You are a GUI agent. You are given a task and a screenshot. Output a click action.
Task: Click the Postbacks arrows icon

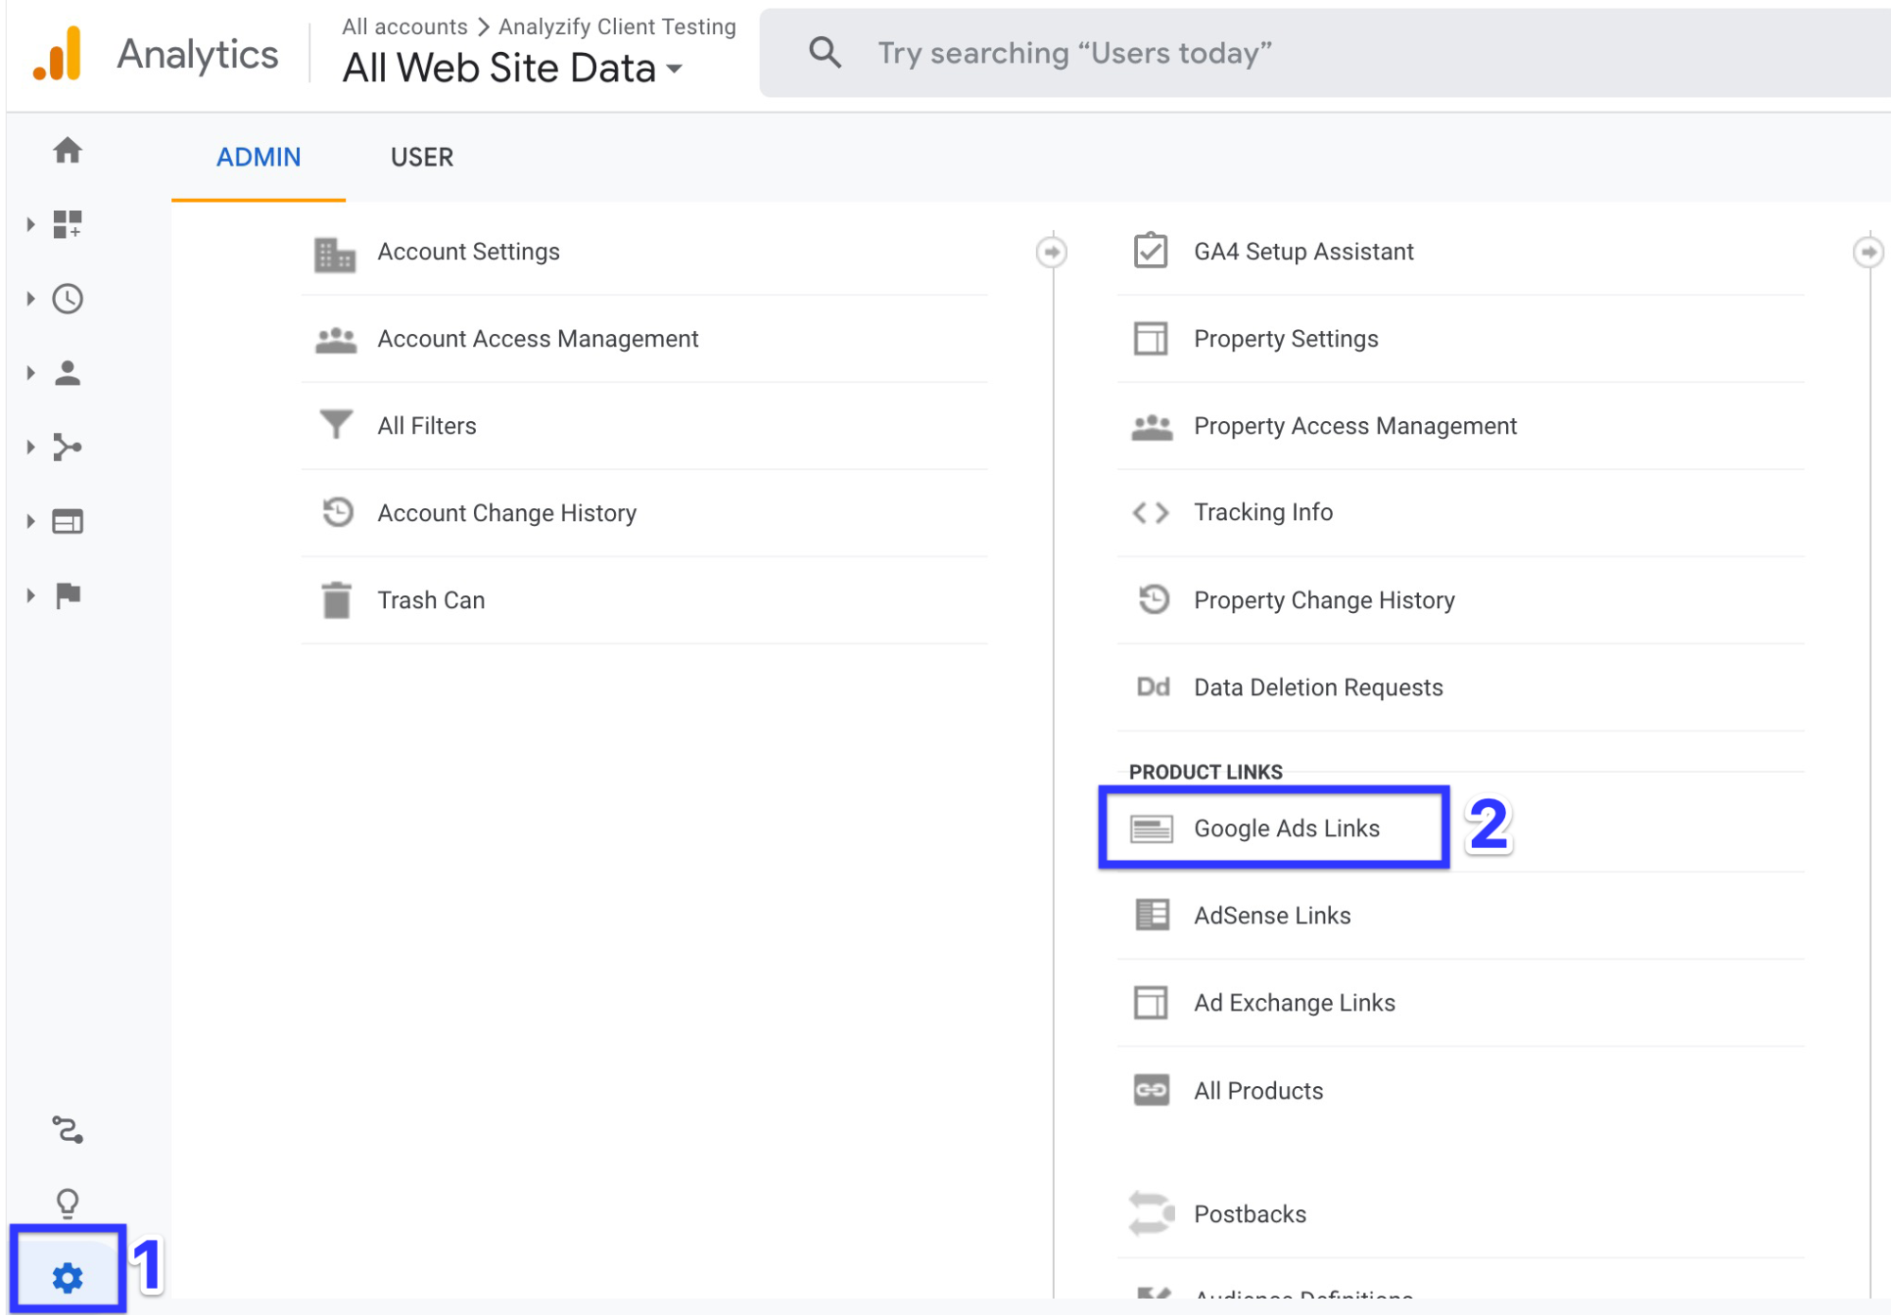[x=1151, y=1213]
